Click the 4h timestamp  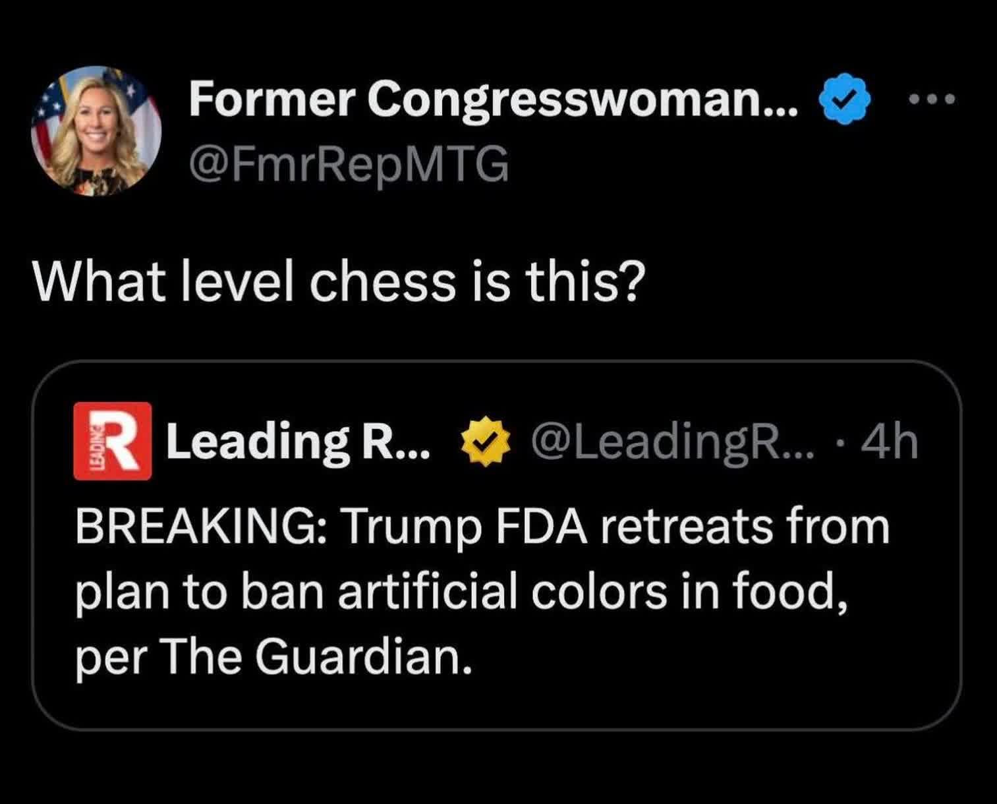(892, 442)
